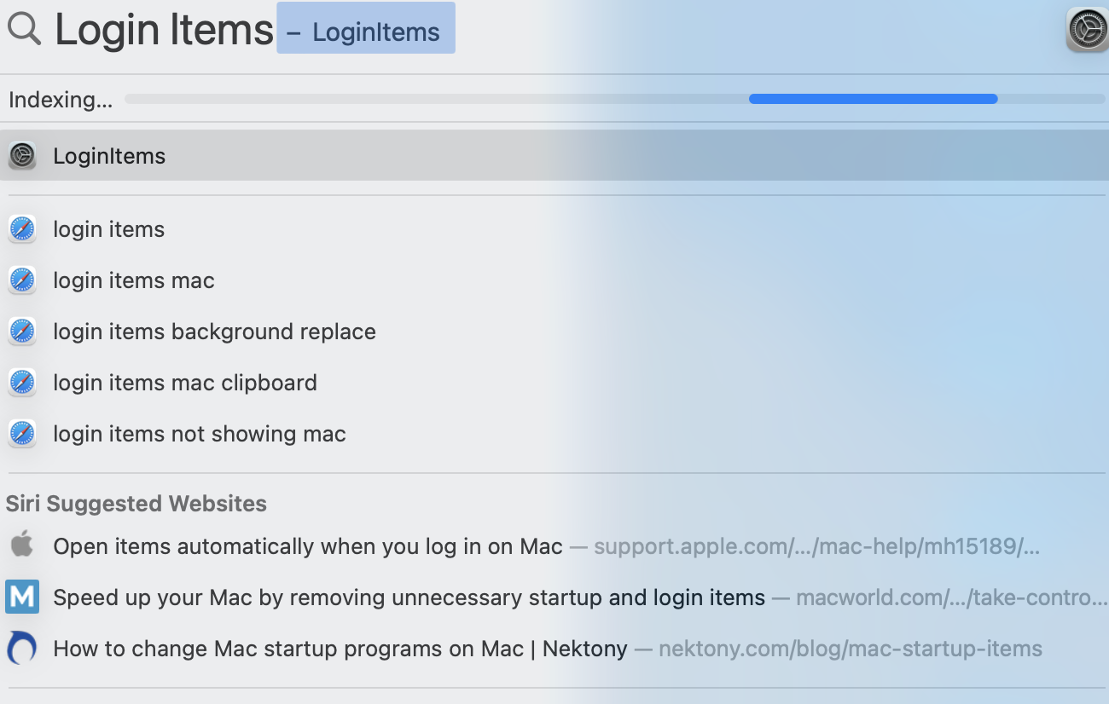Viewport: 1109px width, 704px height.
Task: Click Safari icon beside "login items mac clipboard"
Action: pos(22,383)
